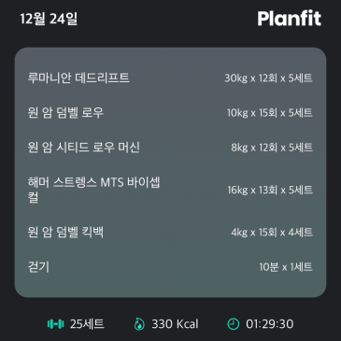
Task: Open the 걷기 exercise entry
Action: tap(170, 267)
